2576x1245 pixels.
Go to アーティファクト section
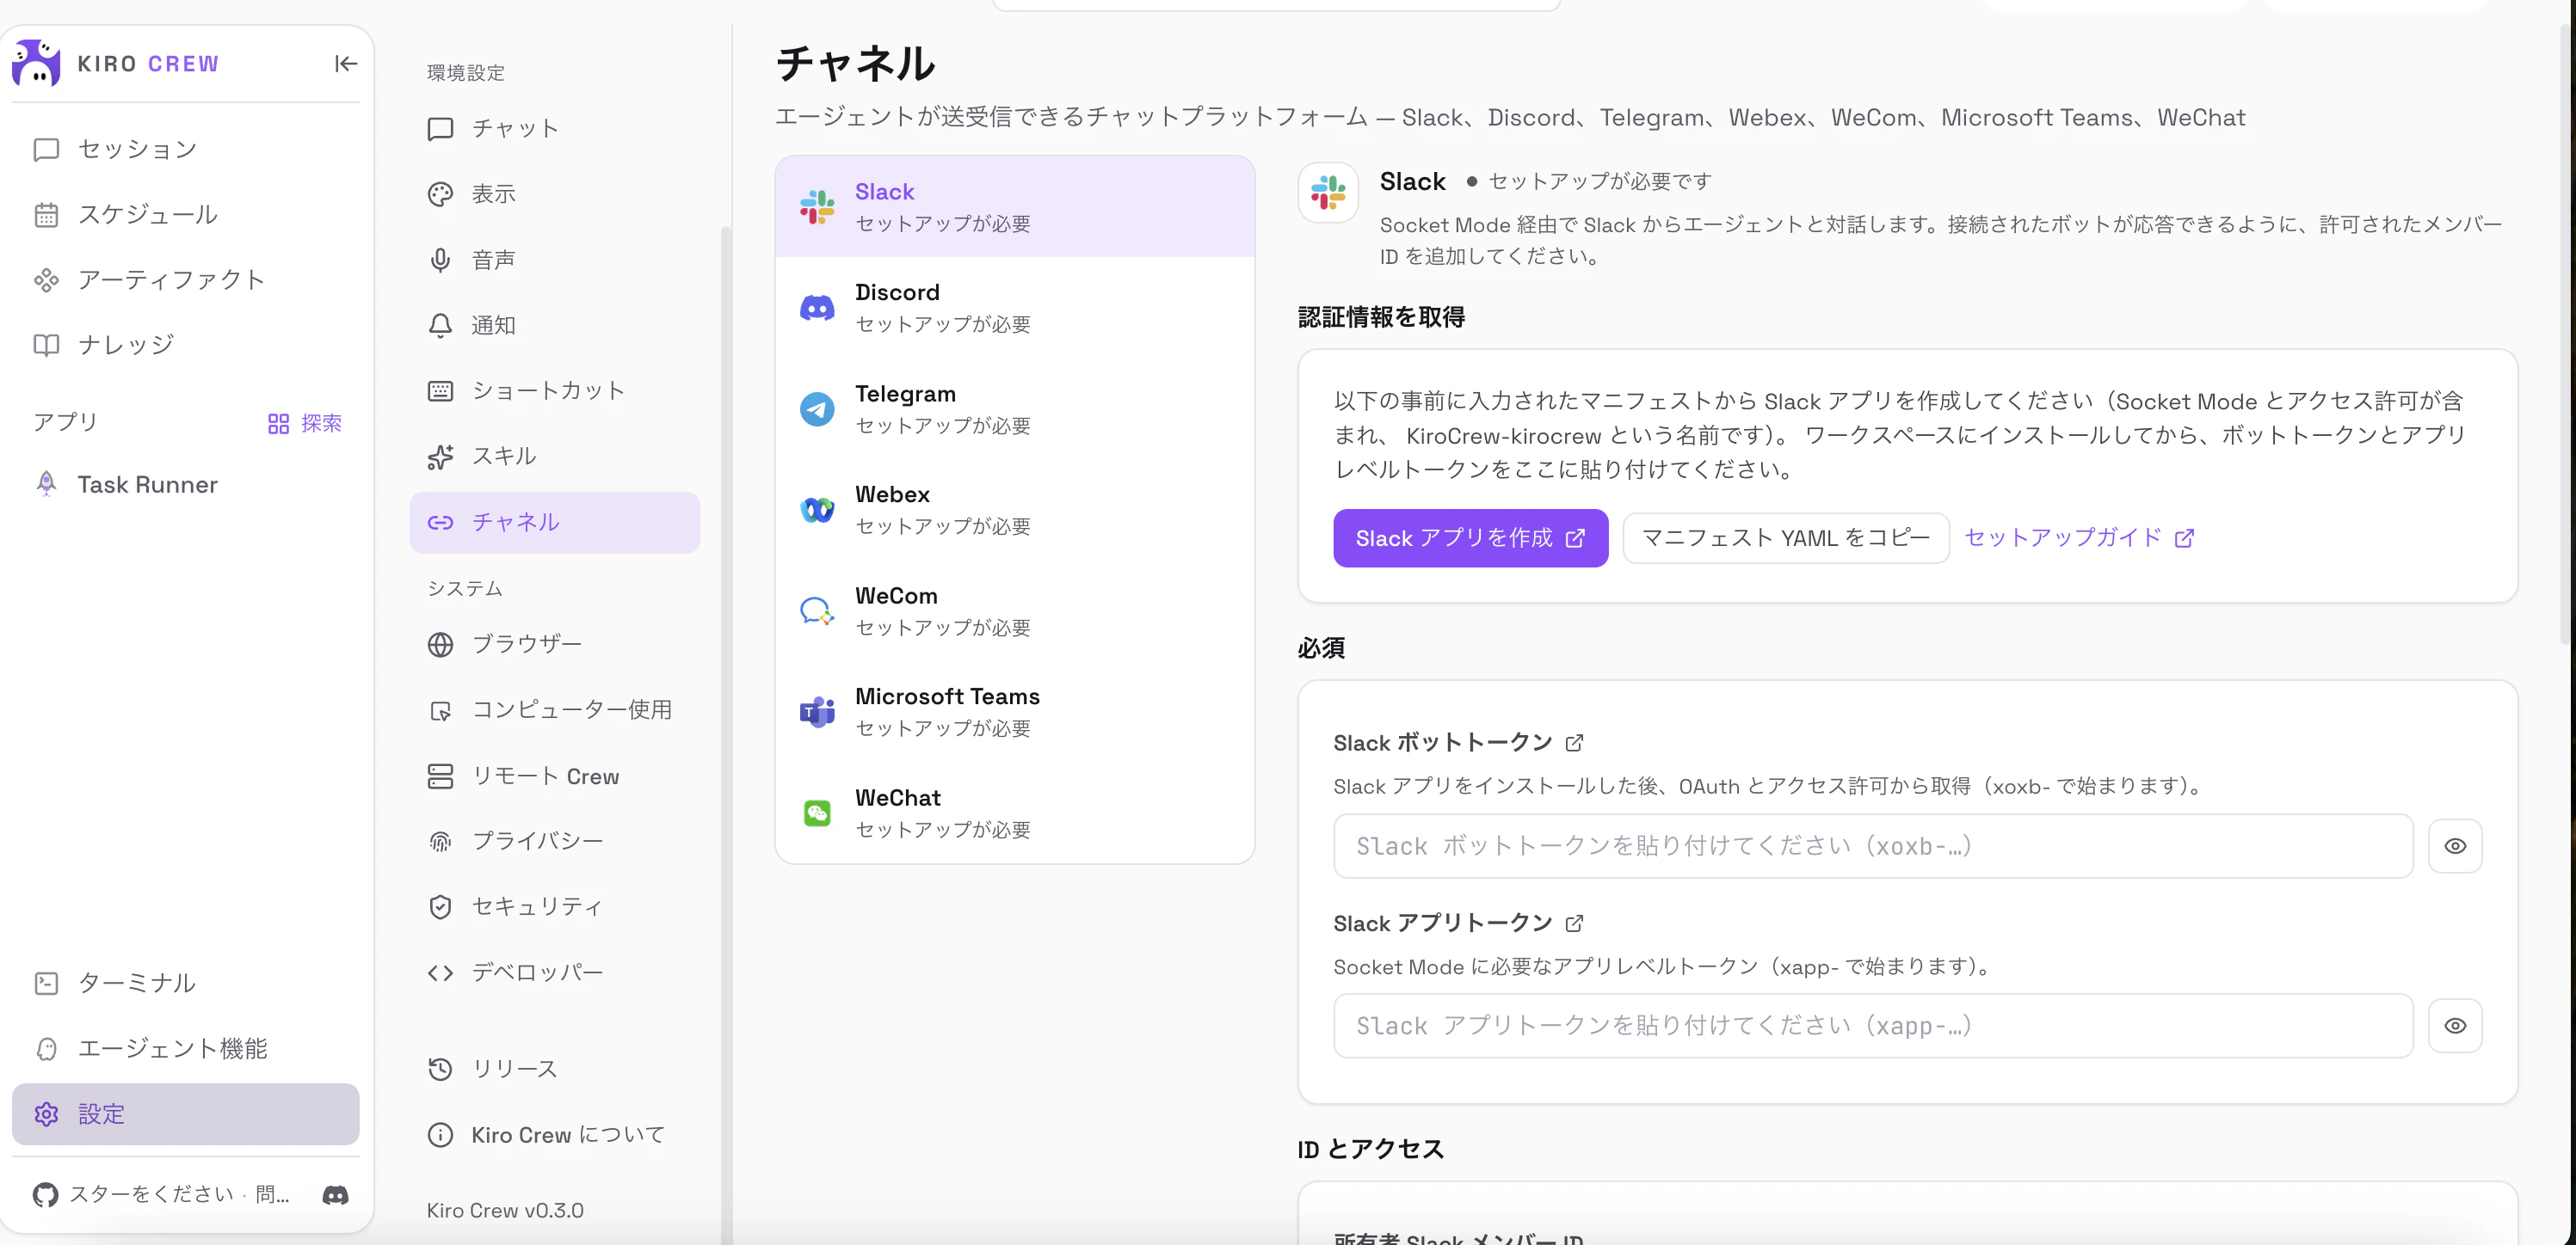coord(185,279)
